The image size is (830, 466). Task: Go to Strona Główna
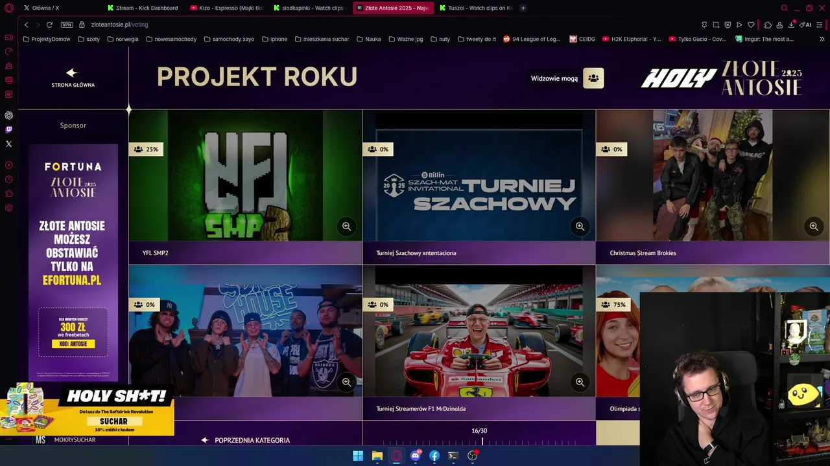pyautogui.click(x=73, y=78)
